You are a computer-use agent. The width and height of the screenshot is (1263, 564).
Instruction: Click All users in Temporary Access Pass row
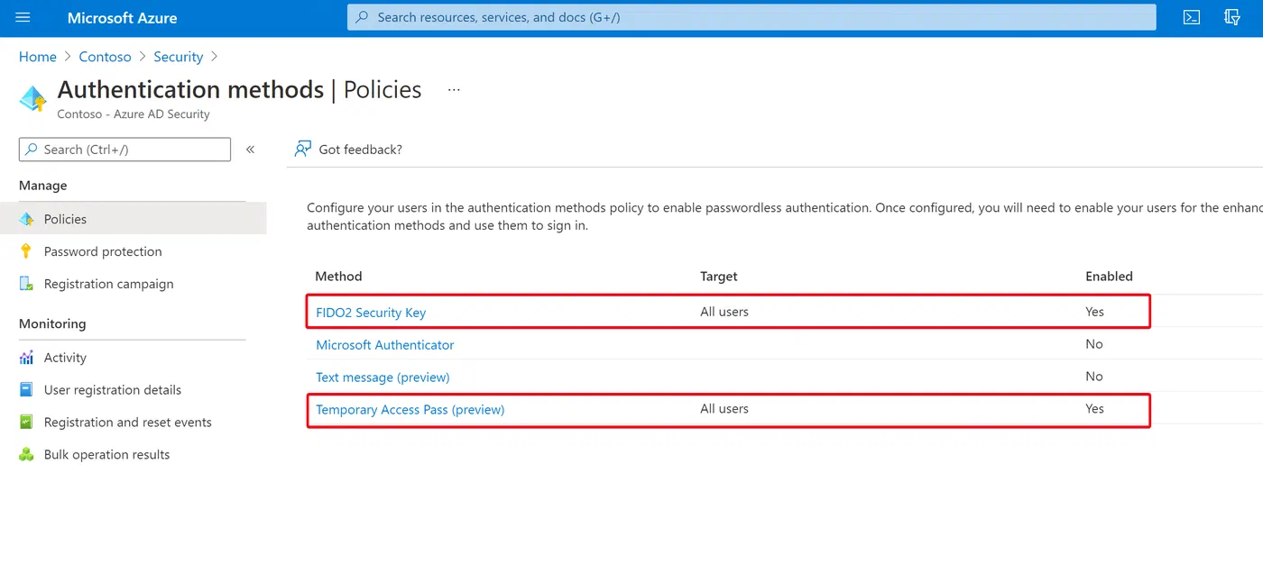coord(724,409)
